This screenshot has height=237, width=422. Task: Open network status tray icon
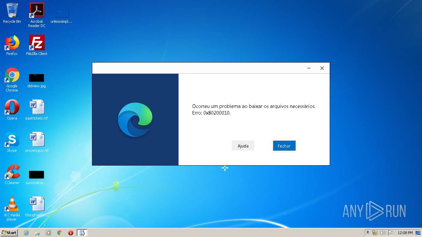coord(375,233)
